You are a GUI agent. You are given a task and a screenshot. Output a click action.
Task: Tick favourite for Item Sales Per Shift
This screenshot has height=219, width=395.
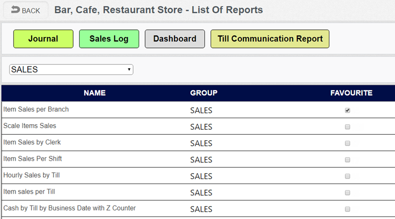(x=347, y=160)
